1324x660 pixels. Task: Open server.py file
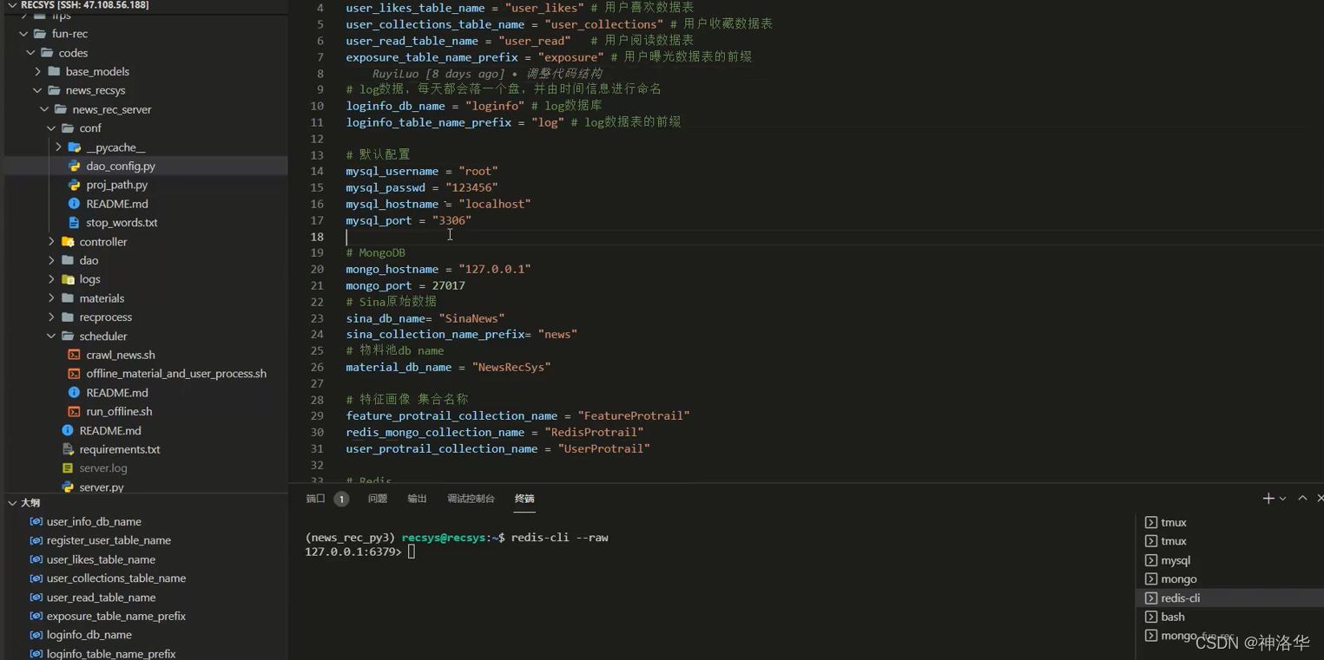coord(102,487)
